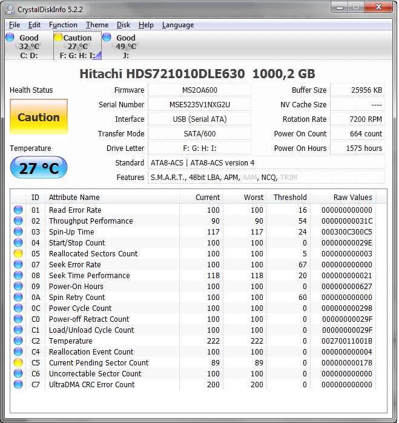Open the Theme menu
The width and height of the screenshot is (399, 423).
coord(97,25)
